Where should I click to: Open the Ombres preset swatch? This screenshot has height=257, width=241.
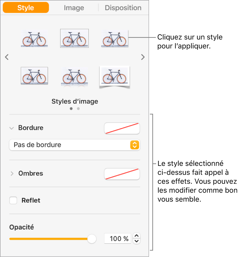(122, 174)
